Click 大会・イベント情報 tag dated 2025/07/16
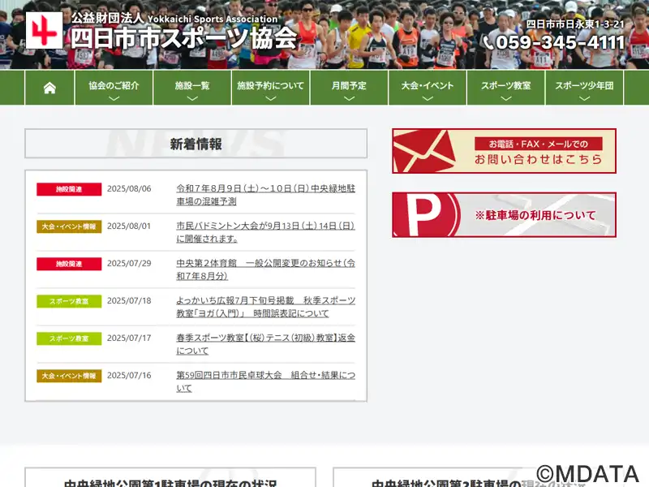Viewport: 649px width, 487px height. (69, 376)
